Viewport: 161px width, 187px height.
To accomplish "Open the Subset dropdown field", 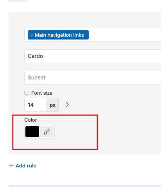I will coord(93,77).
